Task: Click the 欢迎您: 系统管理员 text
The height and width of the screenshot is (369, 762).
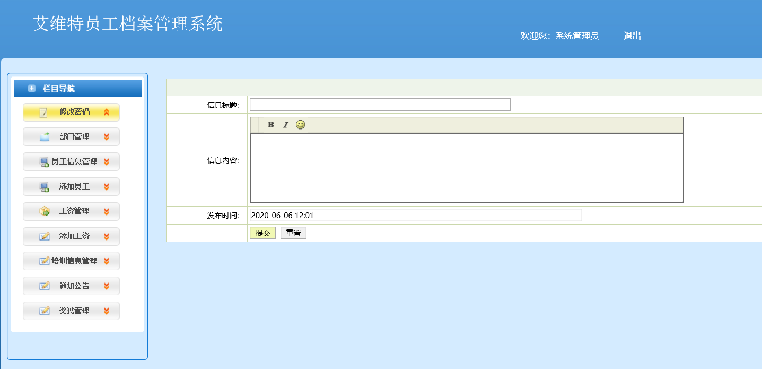Action: pos(559,36)
